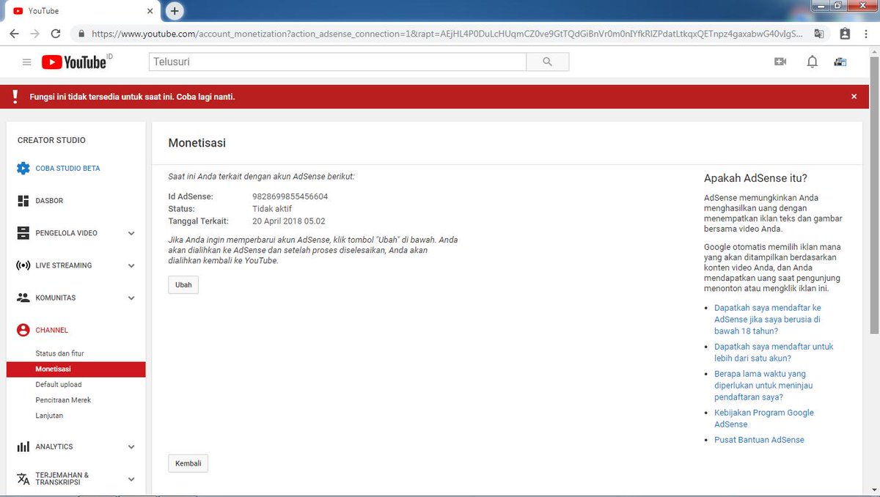Click the Apakah AdSense itu? heading
Viewport: 880px width, 497px height.
[x=755, y=178]
